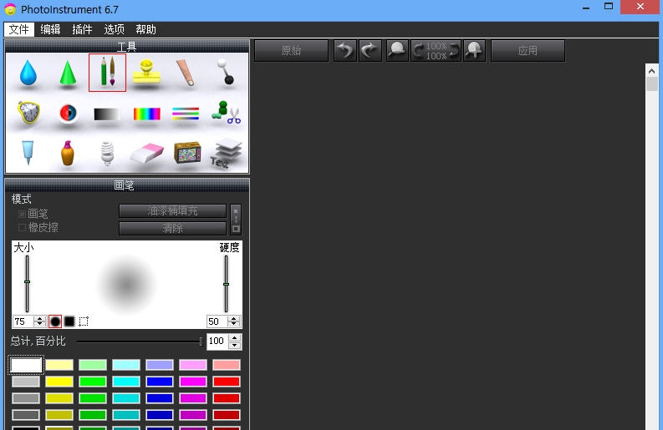Click the 油漆桶填充 button
Viewport: 663px width, 430px height.
tap(172, 210)
